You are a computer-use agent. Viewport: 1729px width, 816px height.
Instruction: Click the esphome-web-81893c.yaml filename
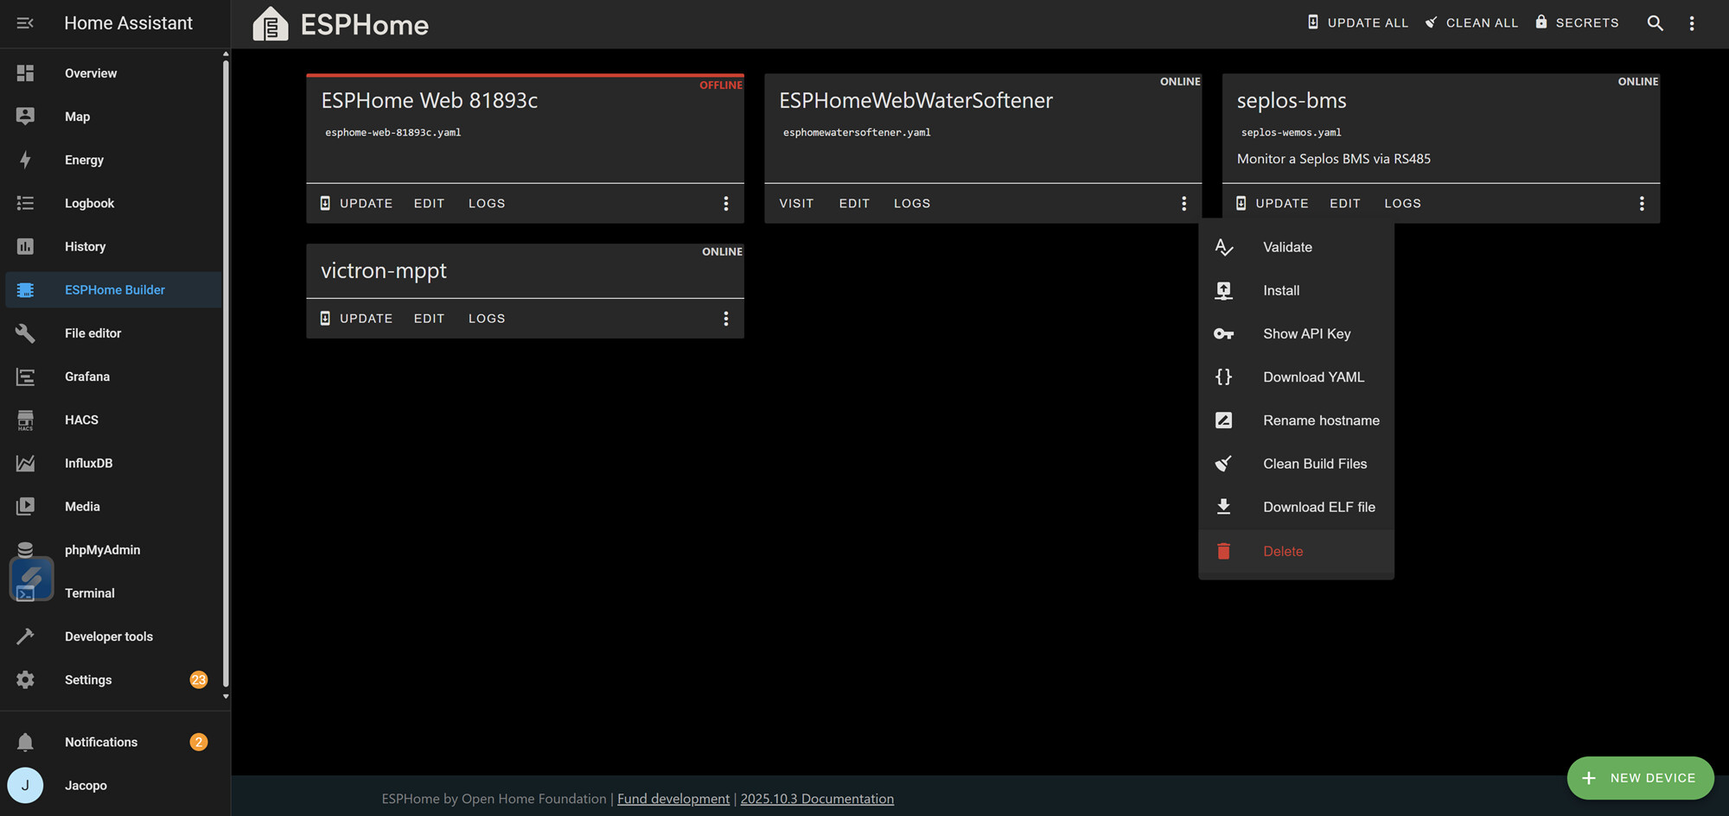(x=393, y=132)
